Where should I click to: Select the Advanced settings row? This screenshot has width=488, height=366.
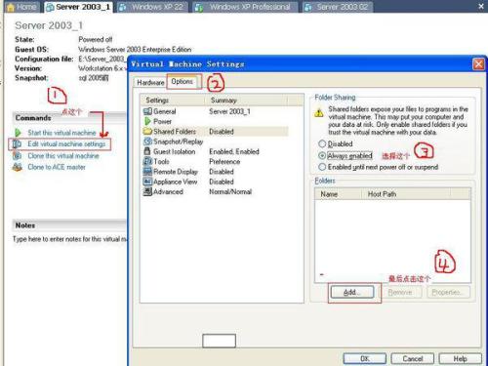click(215, 191)
